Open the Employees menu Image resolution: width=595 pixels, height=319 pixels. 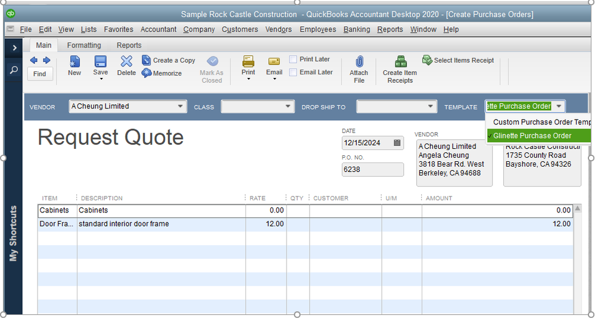click(x=317, y=29)
